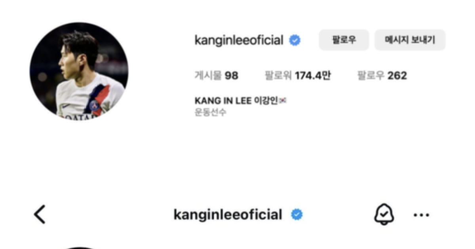
Task: Click the verified badge in the mobile header
Action: point(297,215)
